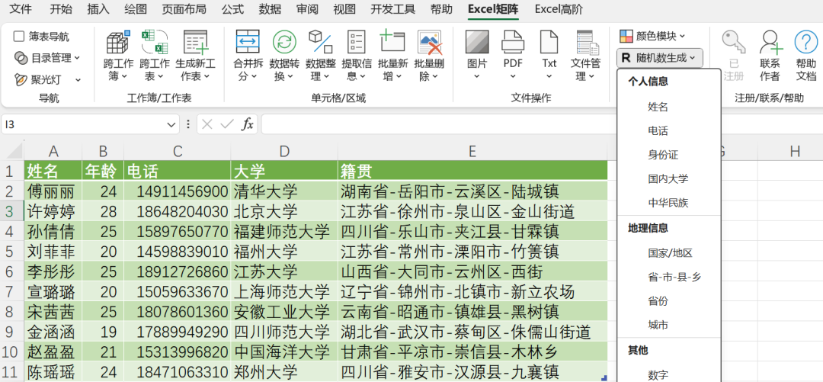This screenshot has width=823, height=382.
Task: Switch to the Excel高阶 tab
Action: click(559, 9)
